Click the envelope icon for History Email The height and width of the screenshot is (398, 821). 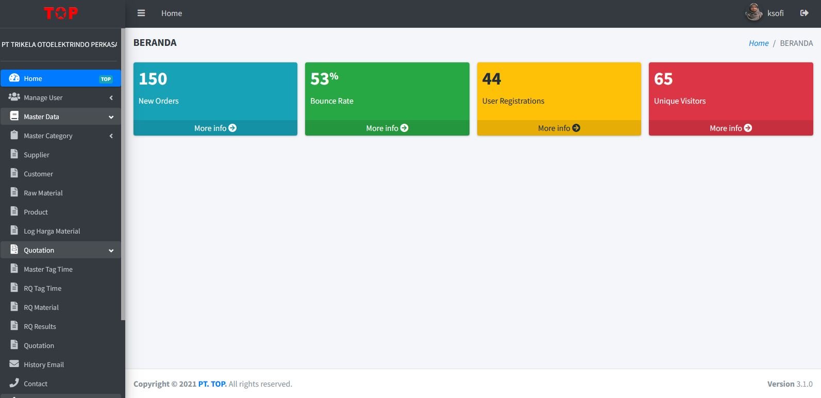14,364
